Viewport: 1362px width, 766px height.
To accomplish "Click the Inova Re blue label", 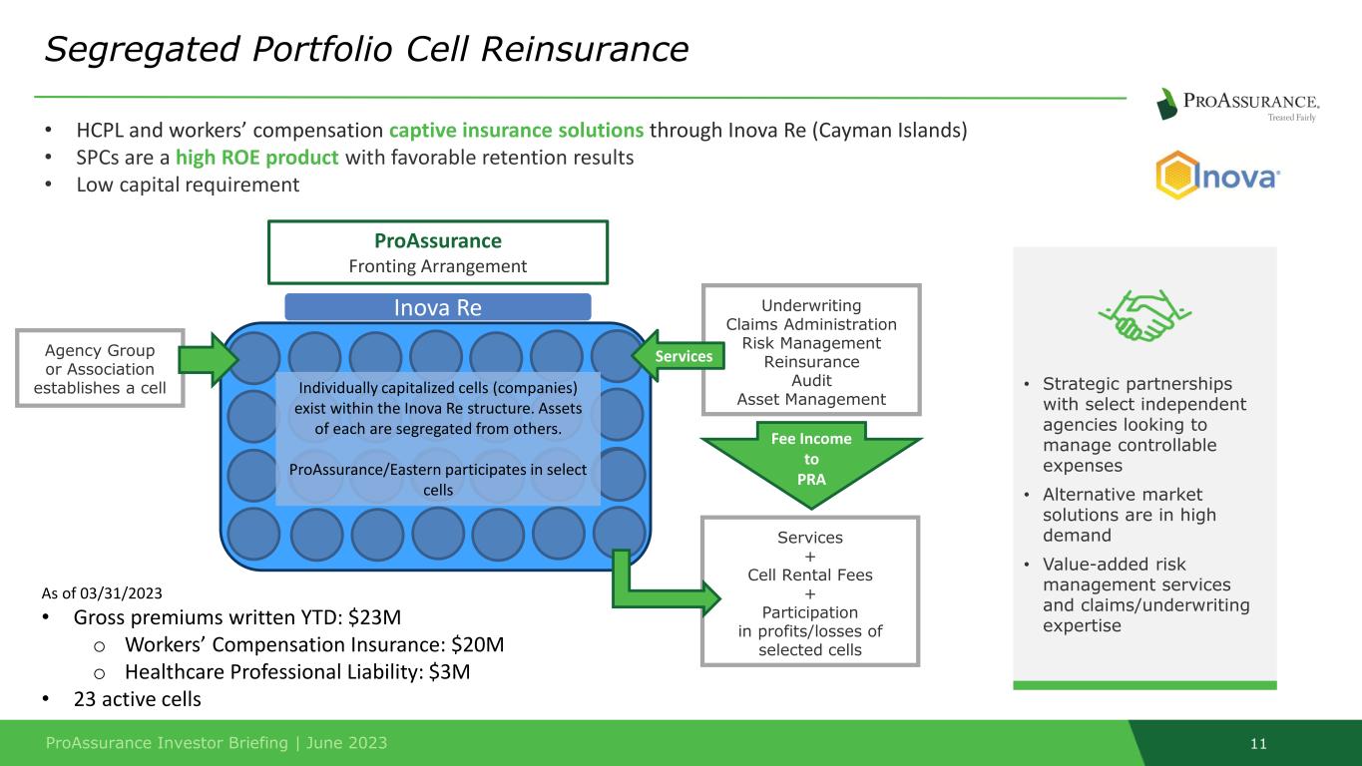I will (438, 307).
